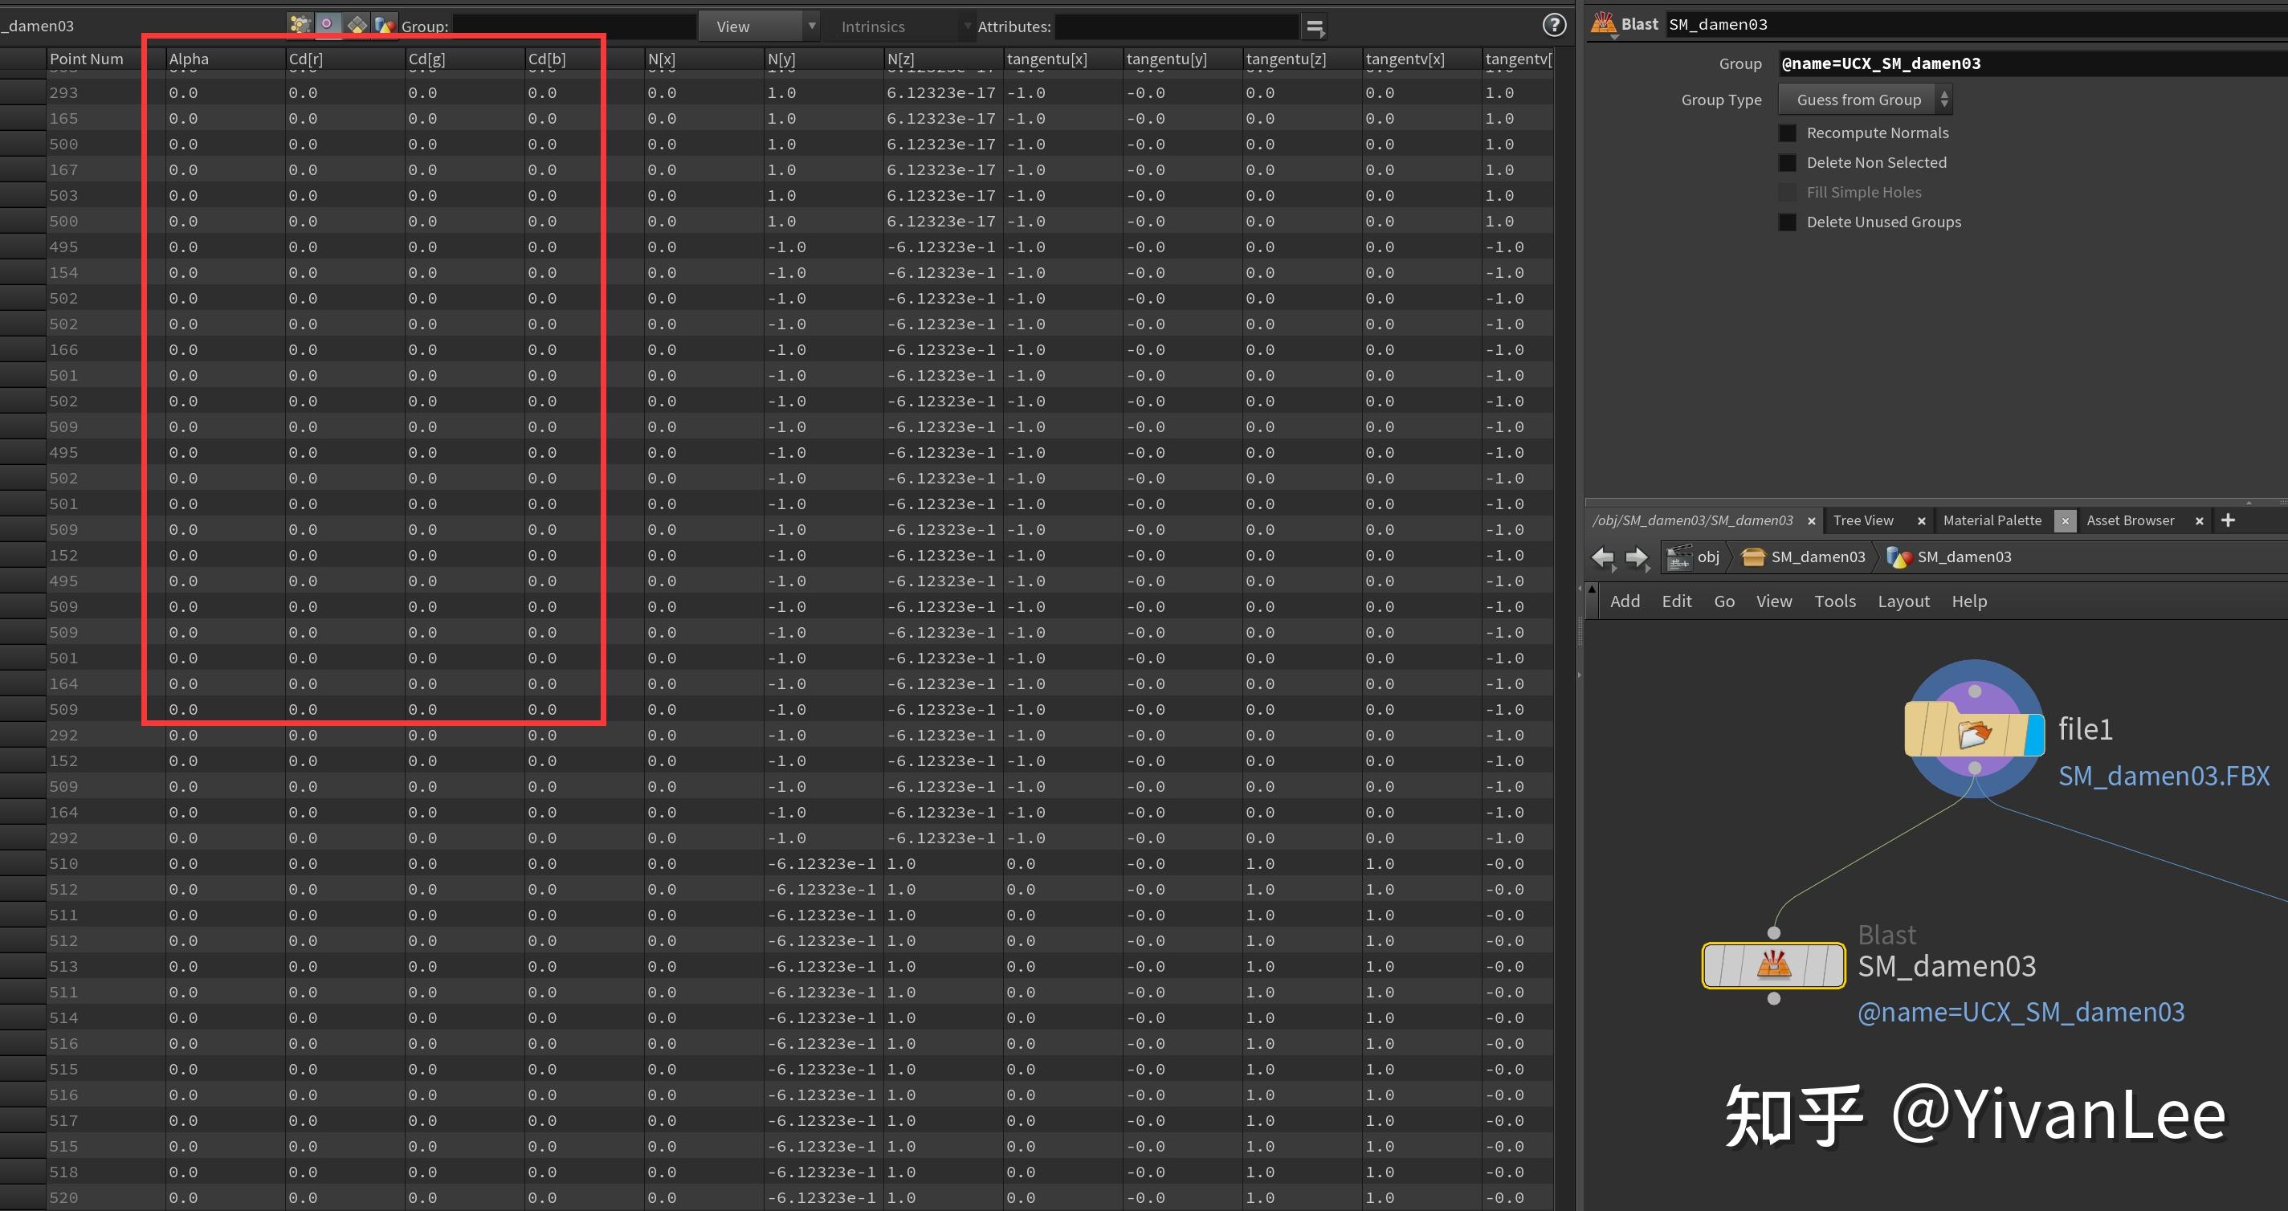This screenshot has width=2288, height=1211.
Task: Switch spreadsheet to primitive attributes
Action: pos(357,24)
